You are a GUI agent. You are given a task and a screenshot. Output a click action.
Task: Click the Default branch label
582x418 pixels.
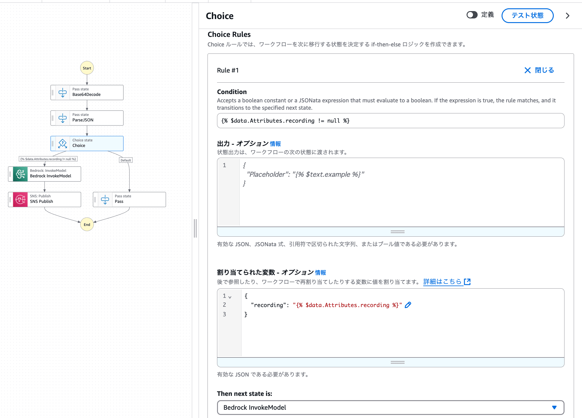tap(126, 160)
